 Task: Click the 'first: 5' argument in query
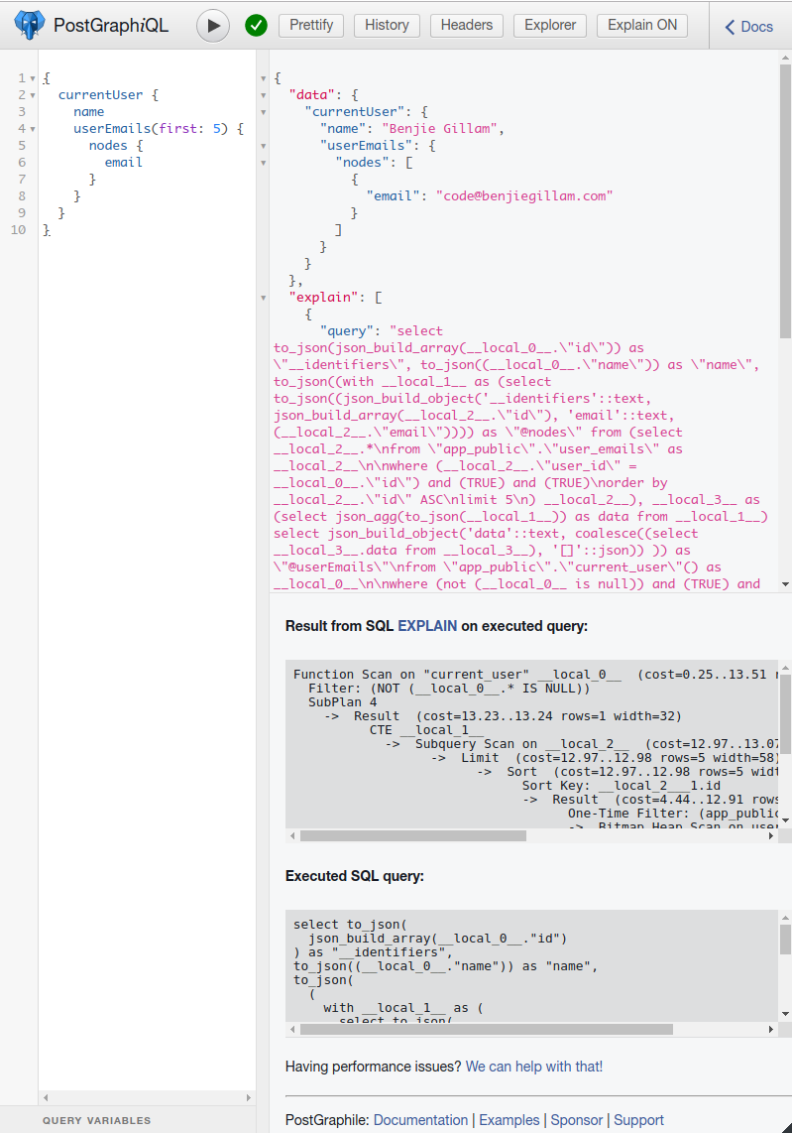tap(189, 129)
